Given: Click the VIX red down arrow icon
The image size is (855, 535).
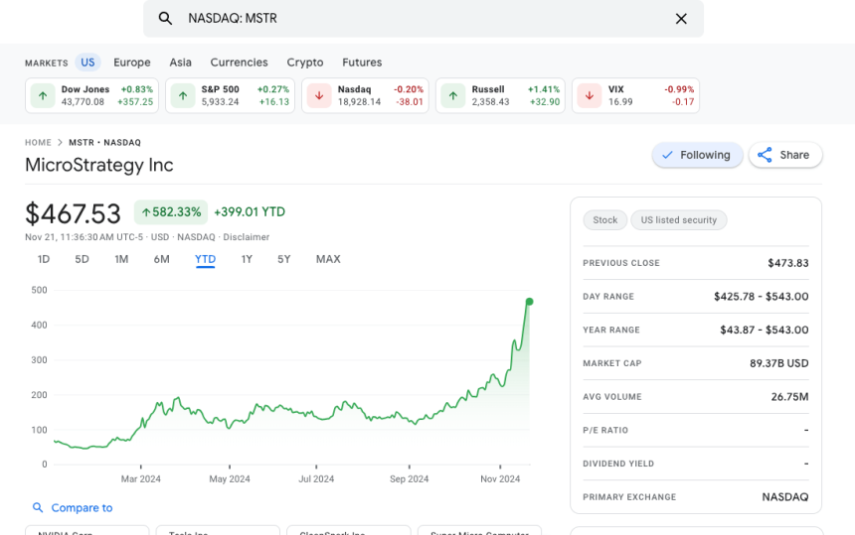Looking at the screenshot, I should pyautogui.click(x=590, y=96).
